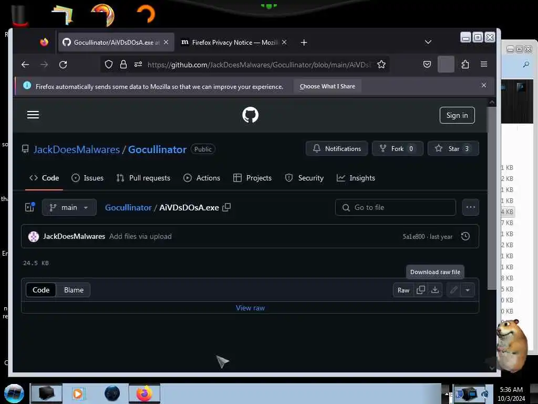Click JackDoesMalwares commit author name
Image resolution: width=538 pixels, height=404 pixels.
(74, 236)
